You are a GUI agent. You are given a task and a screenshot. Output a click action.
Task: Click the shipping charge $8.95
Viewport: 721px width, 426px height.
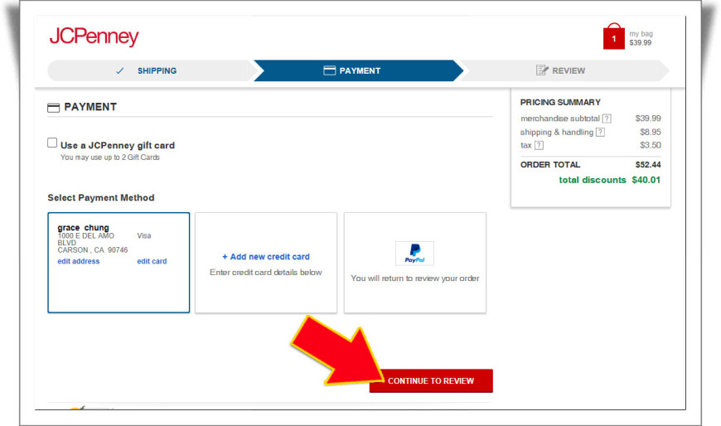(651, 132)
